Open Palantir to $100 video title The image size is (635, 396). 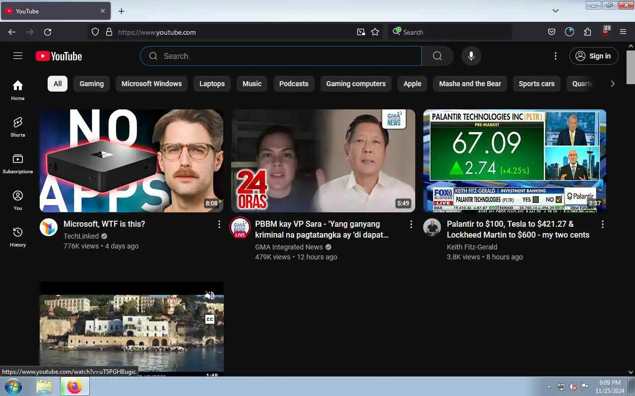[518, 229]
